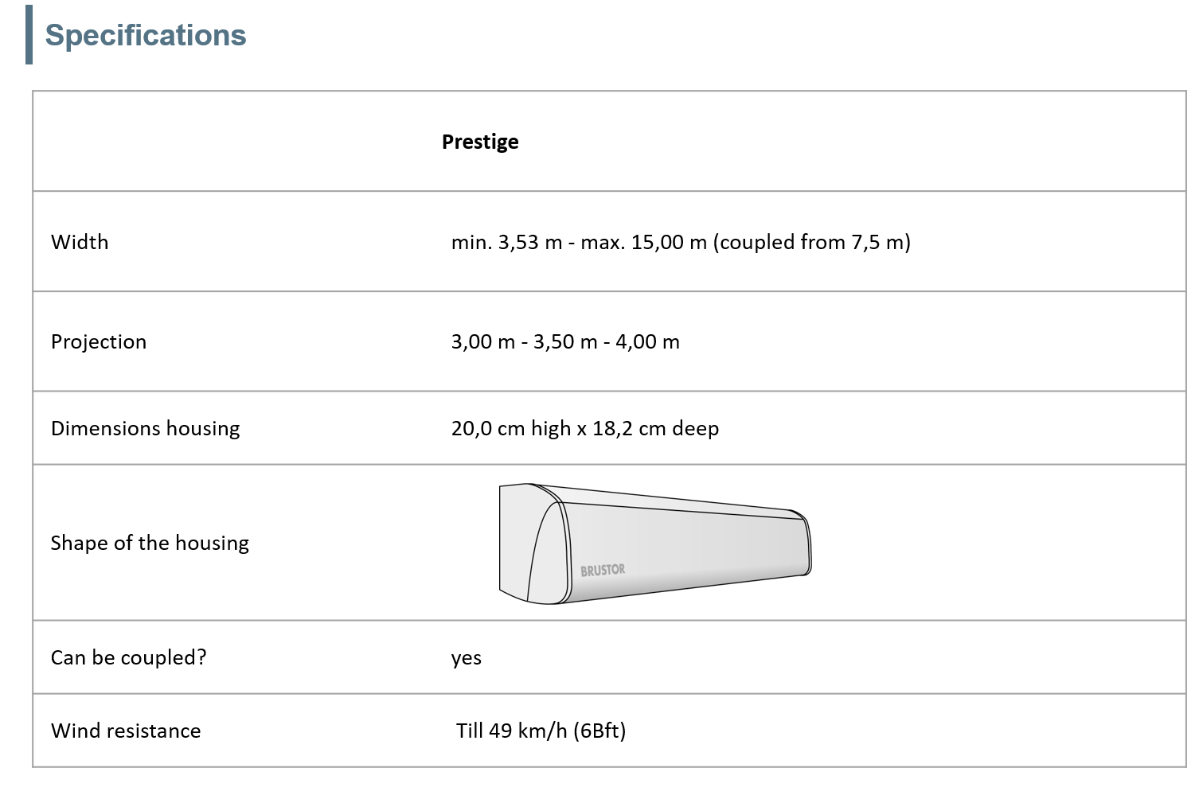Screen dimensions: 1199x799
Task: Click the 4,00 m projection value
Action: 647,342
